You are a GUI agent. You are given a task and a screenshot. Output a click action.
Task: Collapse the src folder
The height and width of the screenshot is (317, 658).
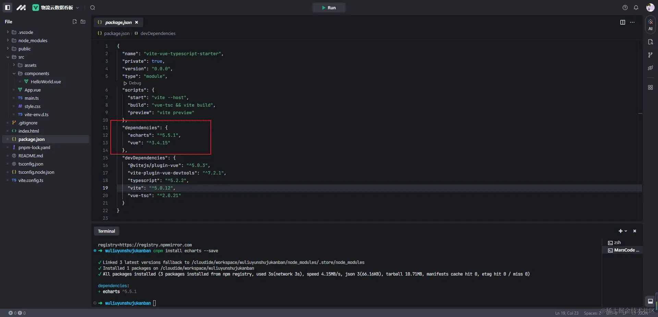pyautogui.click(x=8, y=57)
